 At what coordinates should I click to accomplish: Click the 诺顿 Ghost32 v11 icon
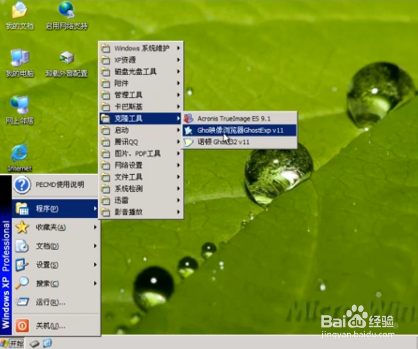(x=189, y=142)
